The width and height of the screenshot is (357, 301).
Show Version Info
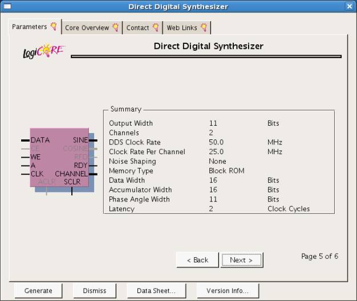coord(228,291)
